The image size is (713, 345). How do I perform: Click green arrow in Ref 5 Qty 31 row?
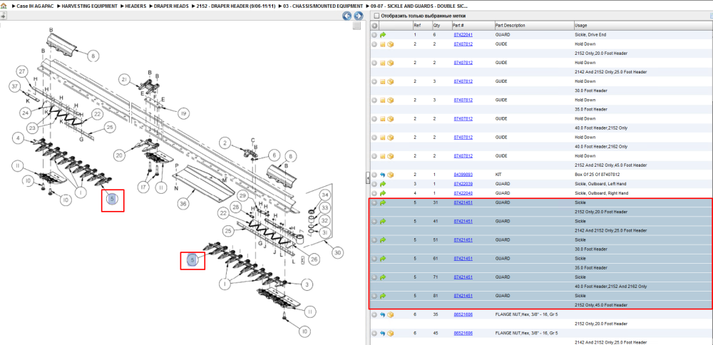(x=382, y=202)
